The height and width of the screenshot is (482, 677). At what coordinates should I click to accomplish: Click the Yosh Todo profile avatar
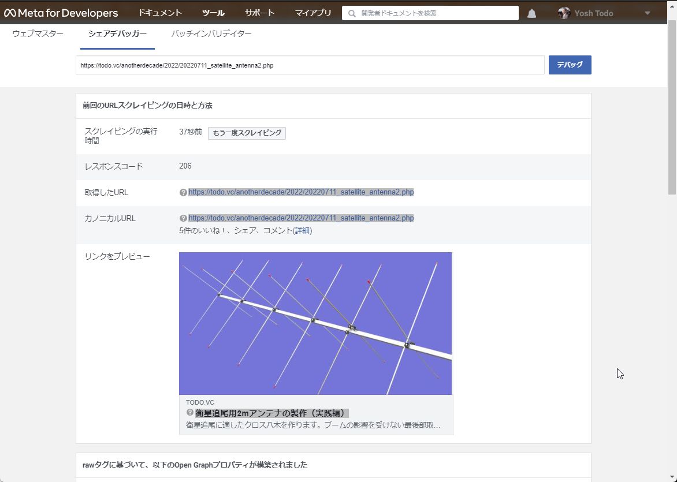click(564, 13)
